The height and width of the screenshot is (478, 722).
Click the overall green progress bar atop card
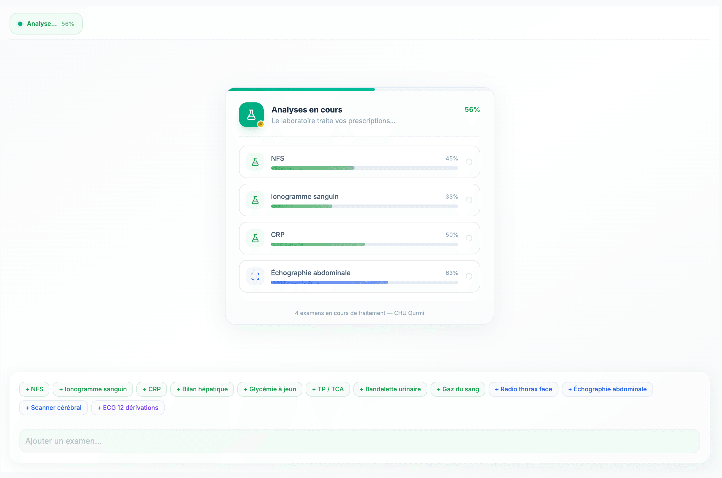point(301,90)
